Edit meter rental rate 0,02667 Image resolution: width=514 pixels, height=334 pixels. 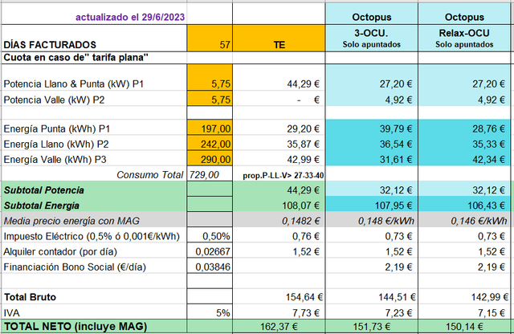click(x=210, y=250)
